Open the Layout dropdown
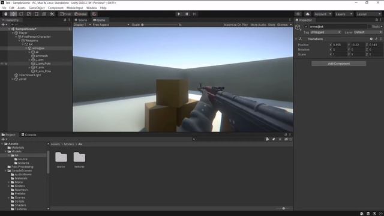 [368, 14]
